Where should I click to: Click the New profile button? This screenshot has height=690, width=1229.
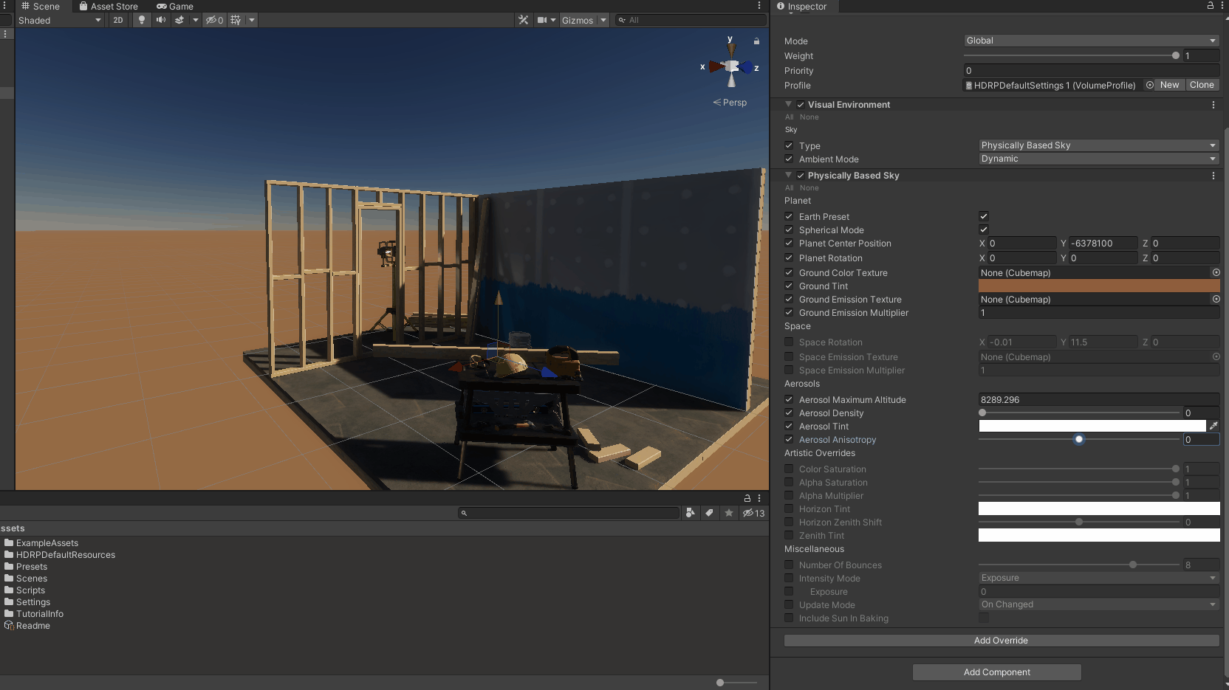1170,85
